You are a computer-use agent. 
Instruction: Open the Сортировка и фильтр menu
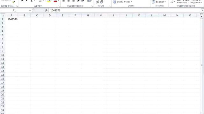[183, 2]
